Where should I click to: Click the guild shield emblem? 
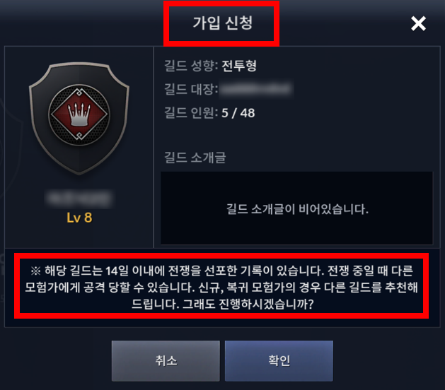coord(79,118)
